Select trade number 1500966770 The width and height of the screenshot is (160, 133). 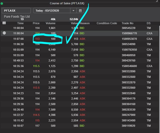pyautogui.click(x=129, y=33)
